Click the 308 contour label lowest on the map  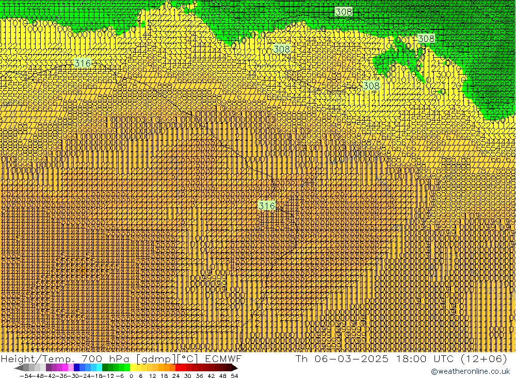pos(371,86)
